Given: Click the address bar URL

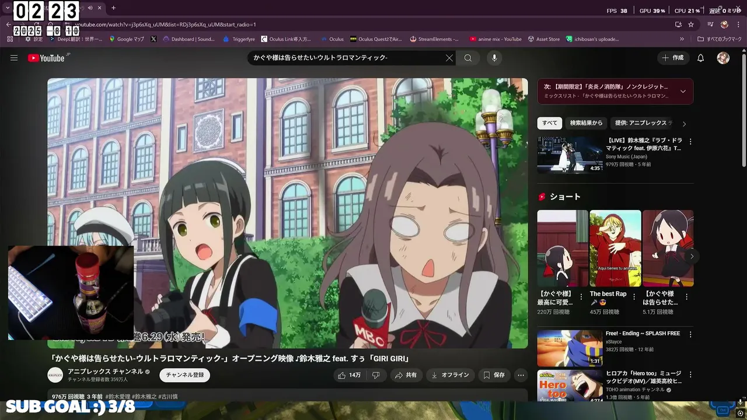Looking at the screenshot, I should [x=165, y=24].
